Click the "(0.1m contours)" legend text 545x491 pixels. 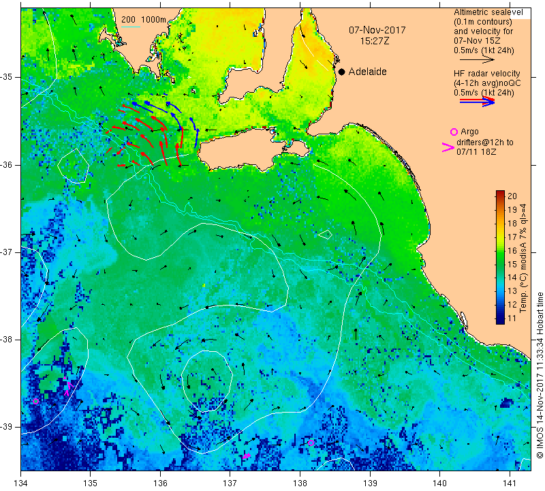click(x=483, y=22)
